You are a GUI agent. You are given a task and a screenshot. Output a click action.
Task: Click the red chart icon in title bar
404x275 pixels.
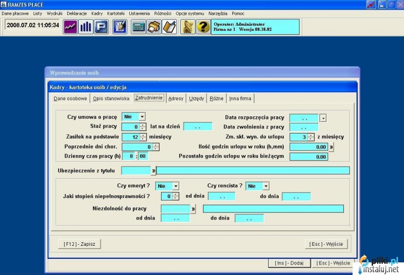pyautogui.click(x=371, y=5)
